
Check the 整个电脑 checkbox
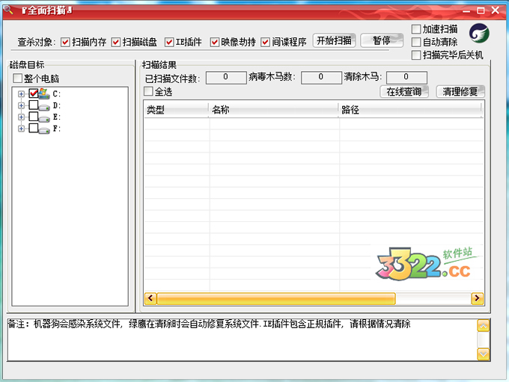tap(17, 78)
